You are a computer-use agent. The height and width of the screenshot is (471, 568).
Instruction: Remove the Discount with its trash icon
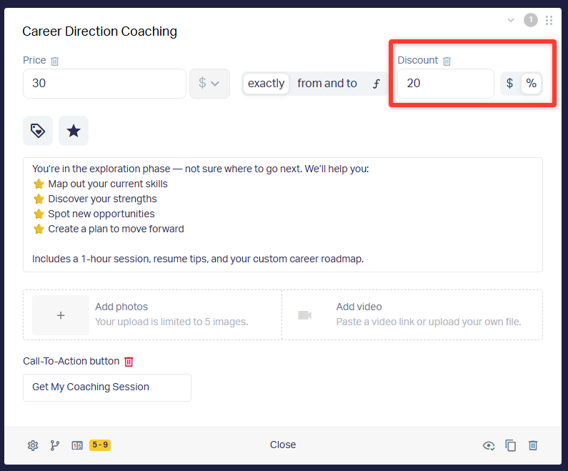point(447,61)
